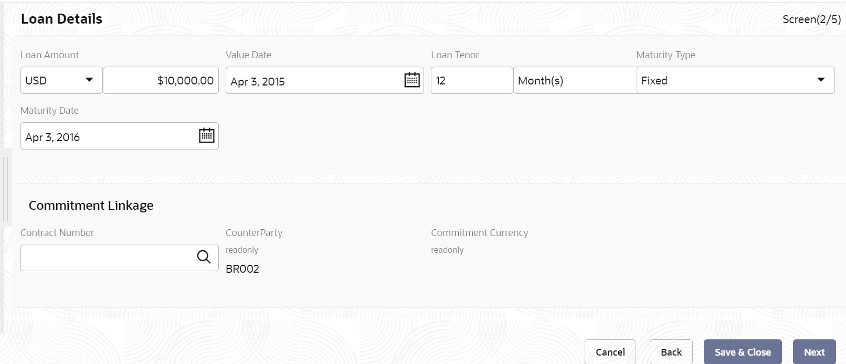846x364 pixels.
Task: Click the collapsed side panel handle
Action: click(x=6, y=189)
